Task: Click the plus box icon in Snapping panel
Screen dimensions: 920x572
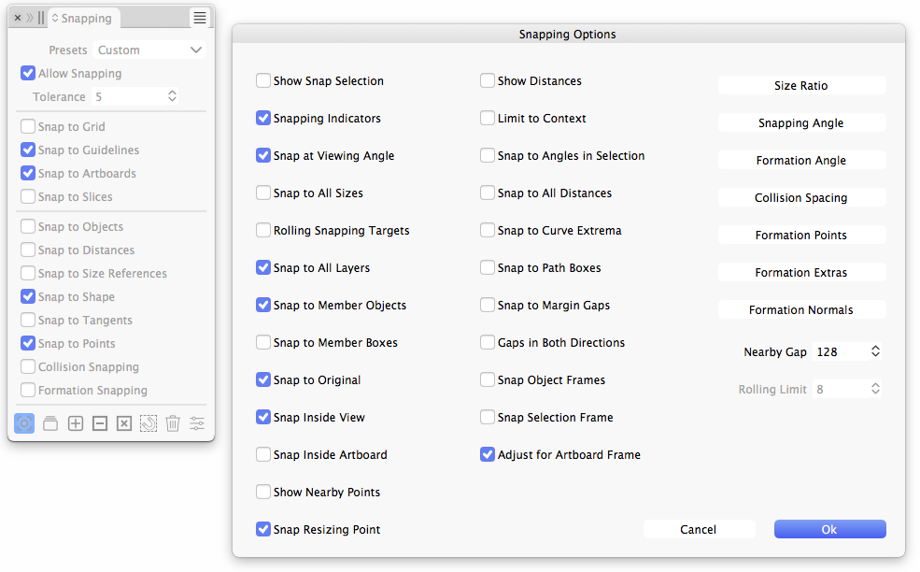Action: click(x=76, y=423)
